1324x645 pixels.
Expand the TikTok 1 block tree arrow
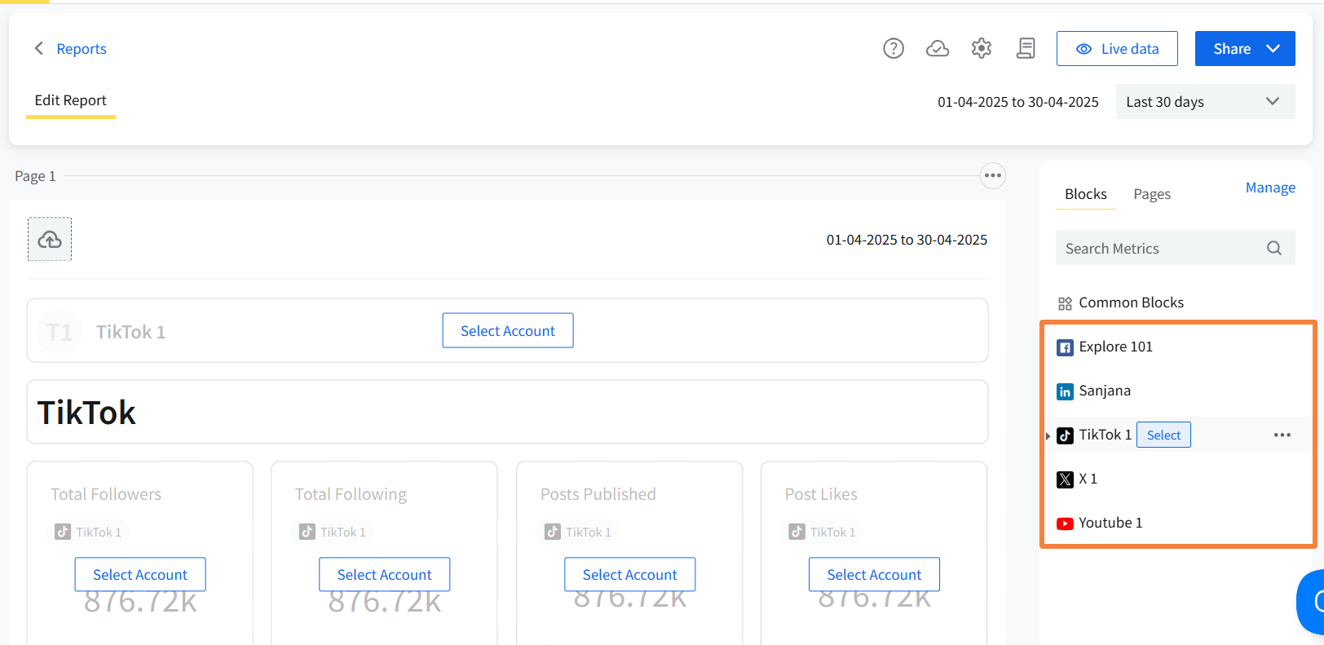pyautogui.click(x=1048, y=436)
